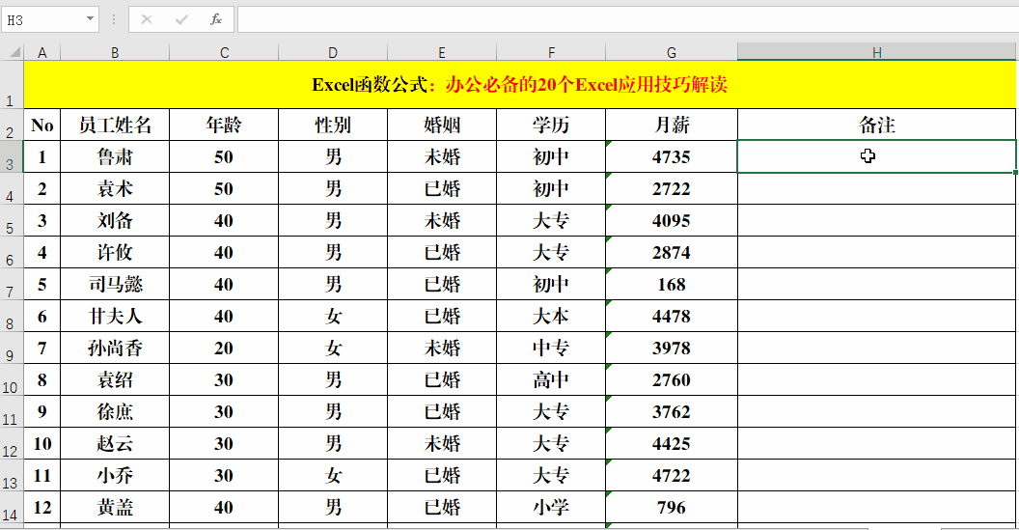Click the 婚姻 header cell
This screenshot has height=530, width=1019.
(442, 125)
